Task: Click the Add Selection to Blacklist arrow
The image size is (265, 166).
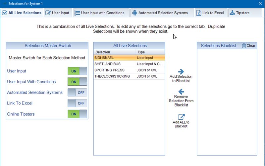Action: pyautogui.click(x=181, y=72)
